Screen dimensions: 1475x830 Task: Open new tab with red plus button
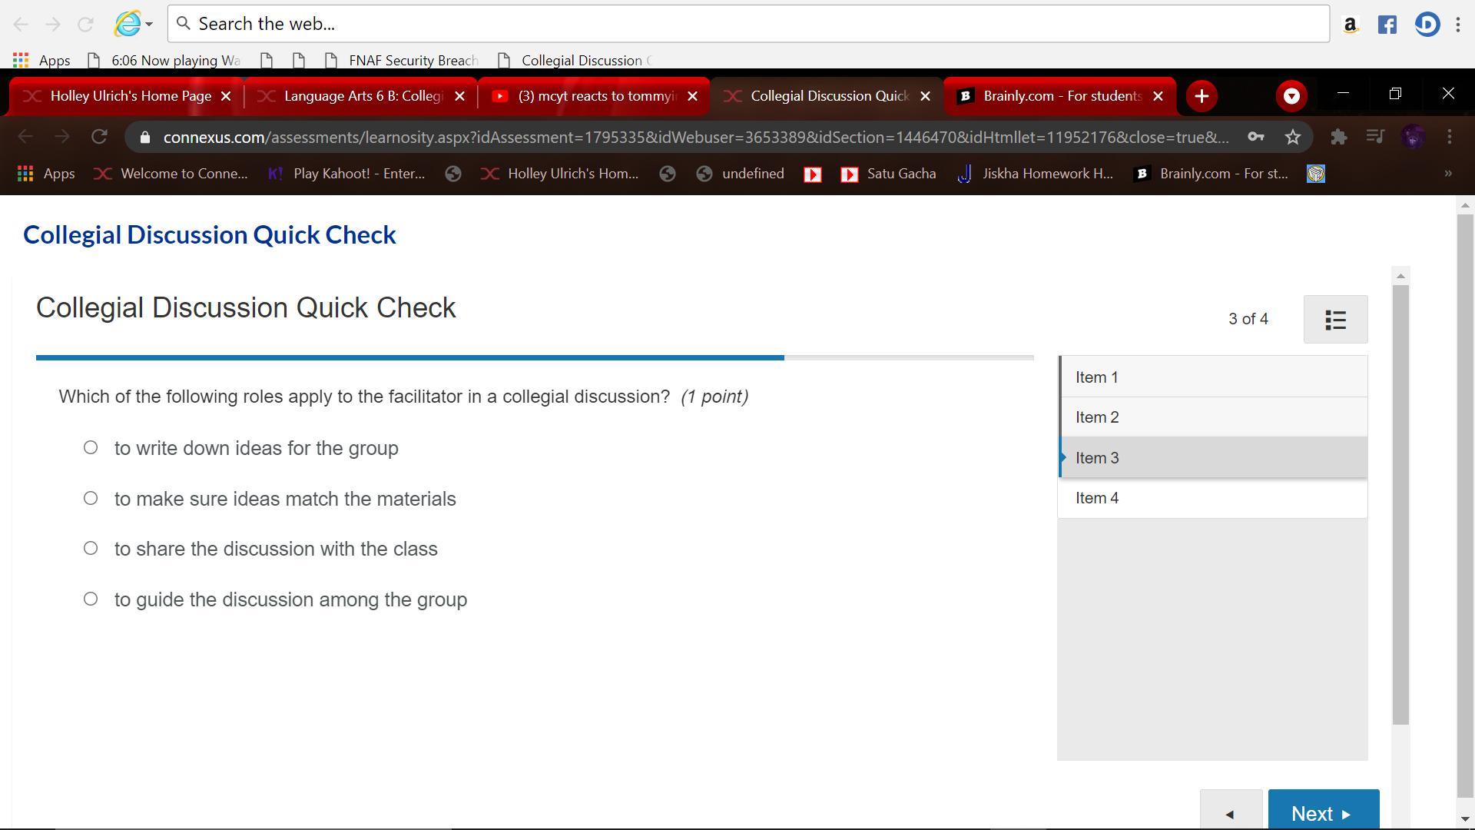(x=1202, y=96)
